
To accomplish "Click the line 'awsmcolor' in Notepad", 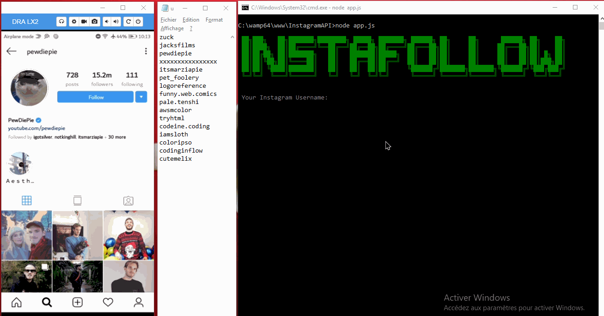I will [x=176, y=110].
